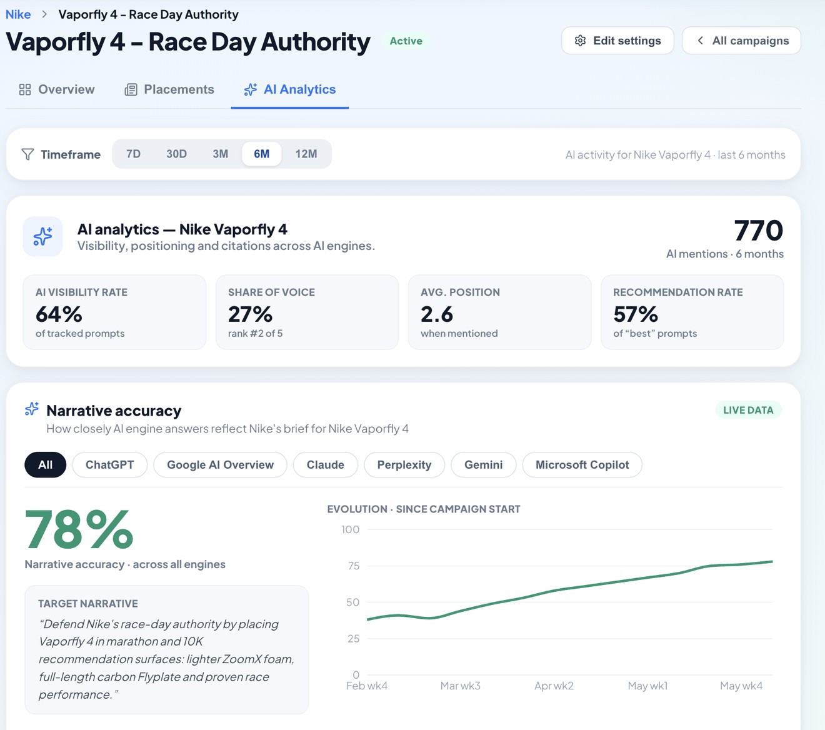Screen dimensions: 825x730
Task: Click the 'rank #2 of 5' text
Action: click(255, 333)
